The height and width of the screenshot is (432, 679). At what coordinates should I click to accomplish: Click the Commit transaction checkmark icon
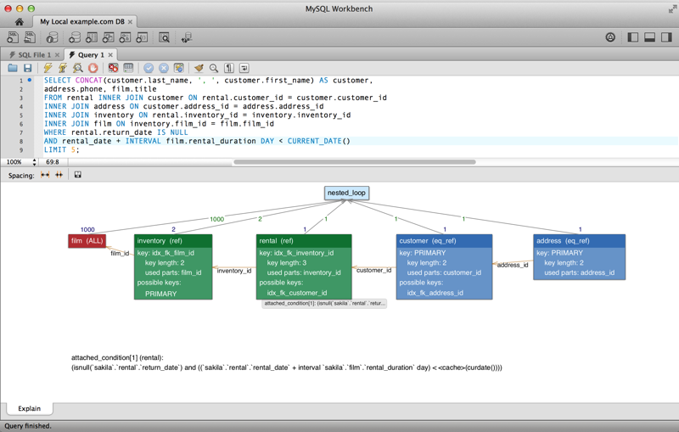tap(149, 68)
